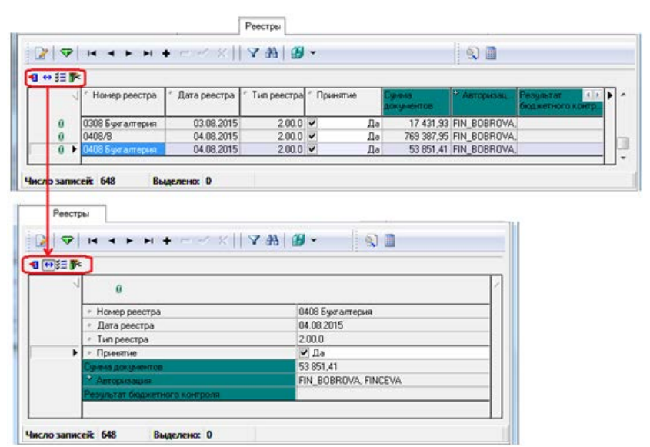This screenshot has width=650, height=447.
Task: Click the magnifier preview icon in the upper toolbar
Action: click(473, 53)
